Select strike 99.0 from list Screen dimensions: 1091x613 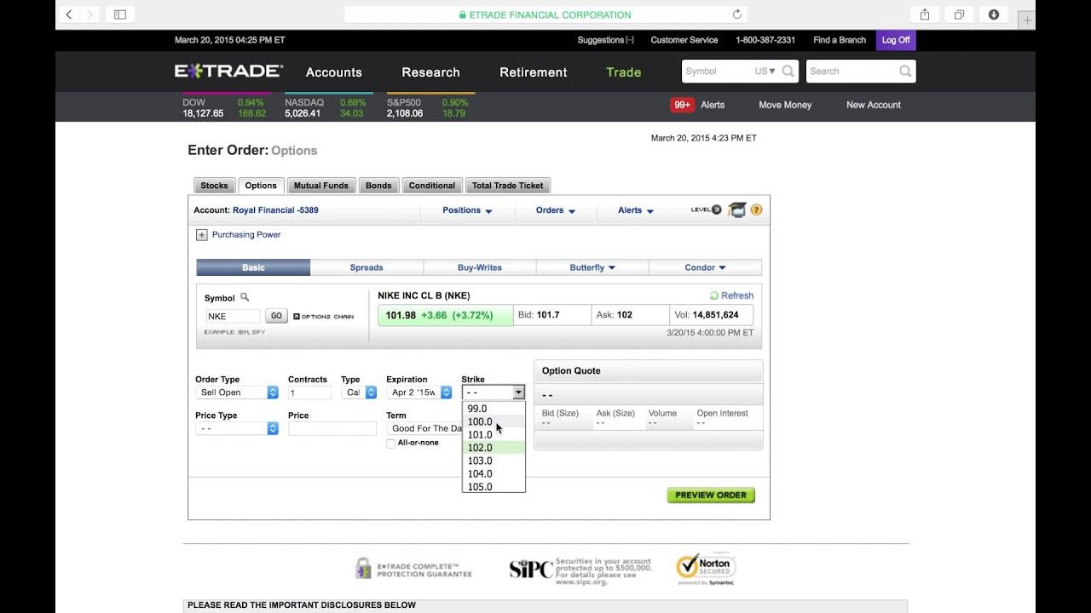494,409
